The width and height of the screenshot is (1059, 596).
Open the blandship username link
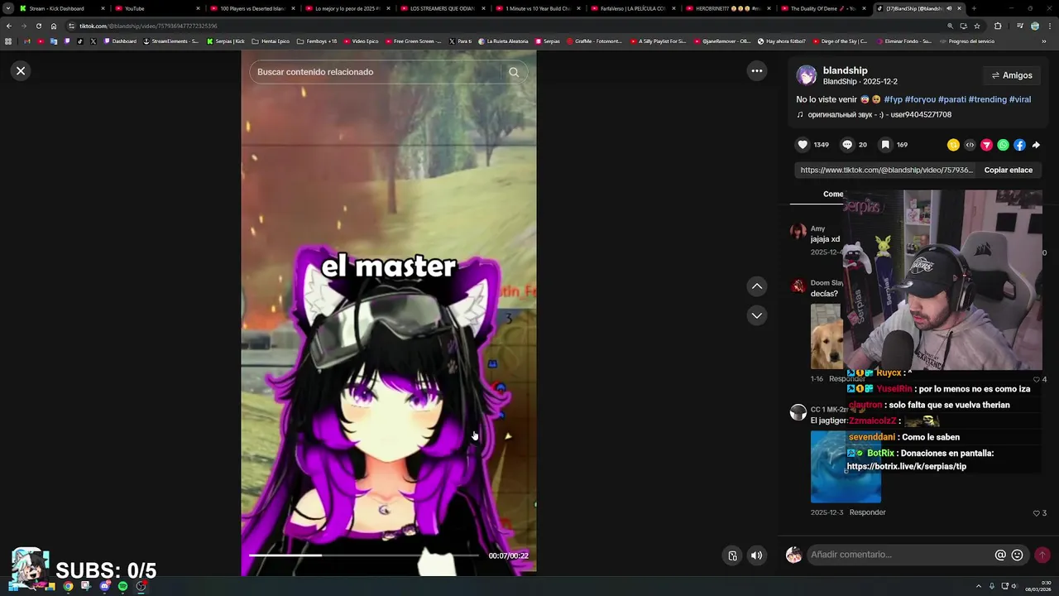click(845, 70)
